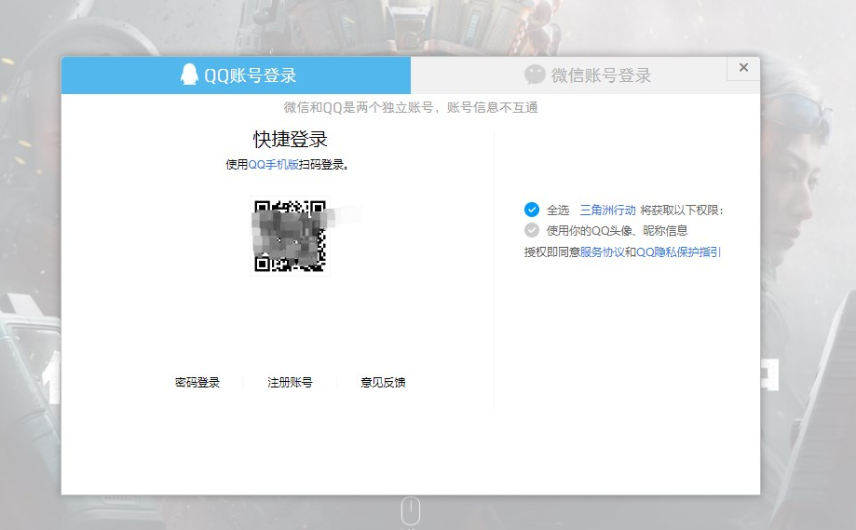Click the 微信和QQ是两个独立账号 notice text
856x530 pixels.
(411, 107)
